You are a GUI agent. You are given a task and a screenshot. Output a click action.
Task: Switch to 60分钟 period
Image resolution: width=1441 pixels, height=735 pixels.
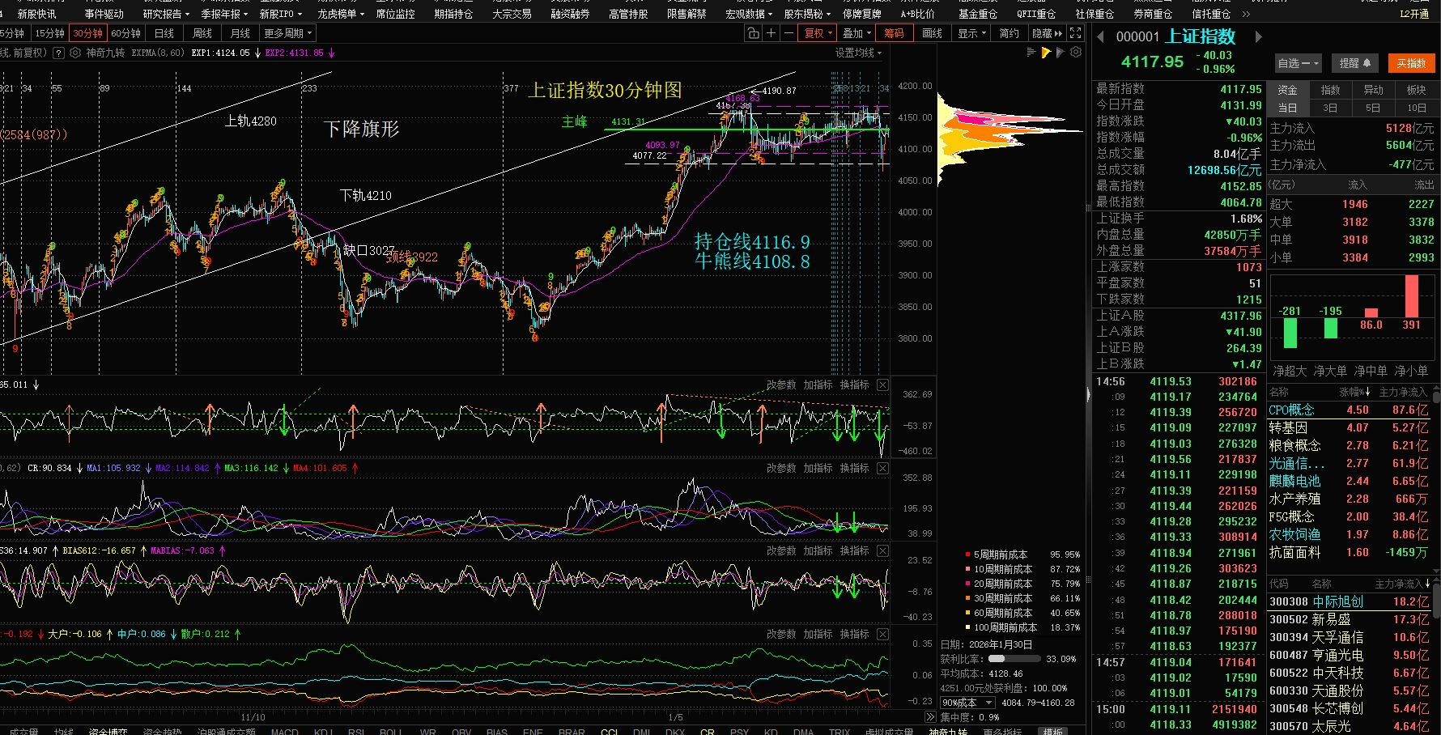click(x=125, y=33)
